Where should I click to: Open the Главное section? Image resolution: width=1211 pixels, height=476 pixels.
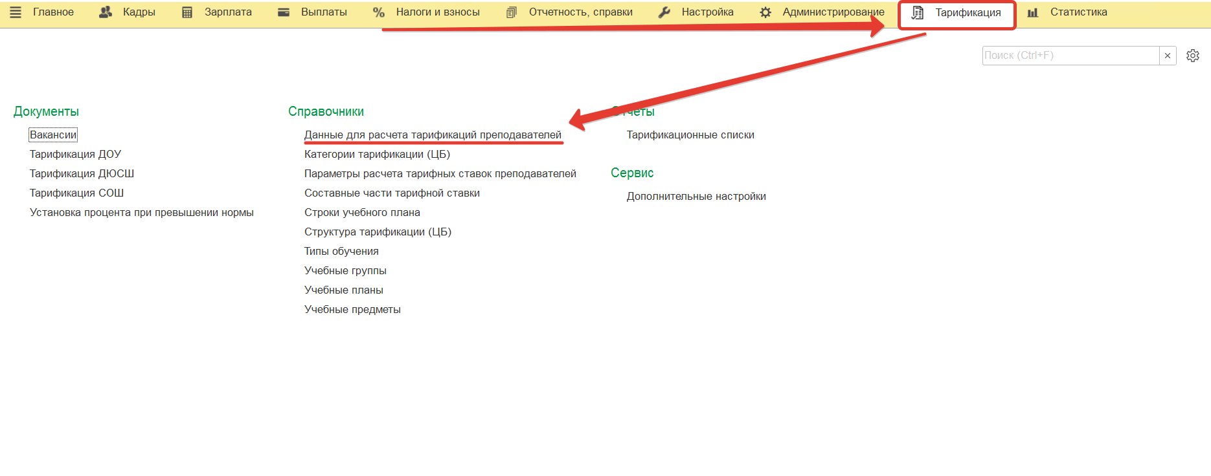click(53, 12)
